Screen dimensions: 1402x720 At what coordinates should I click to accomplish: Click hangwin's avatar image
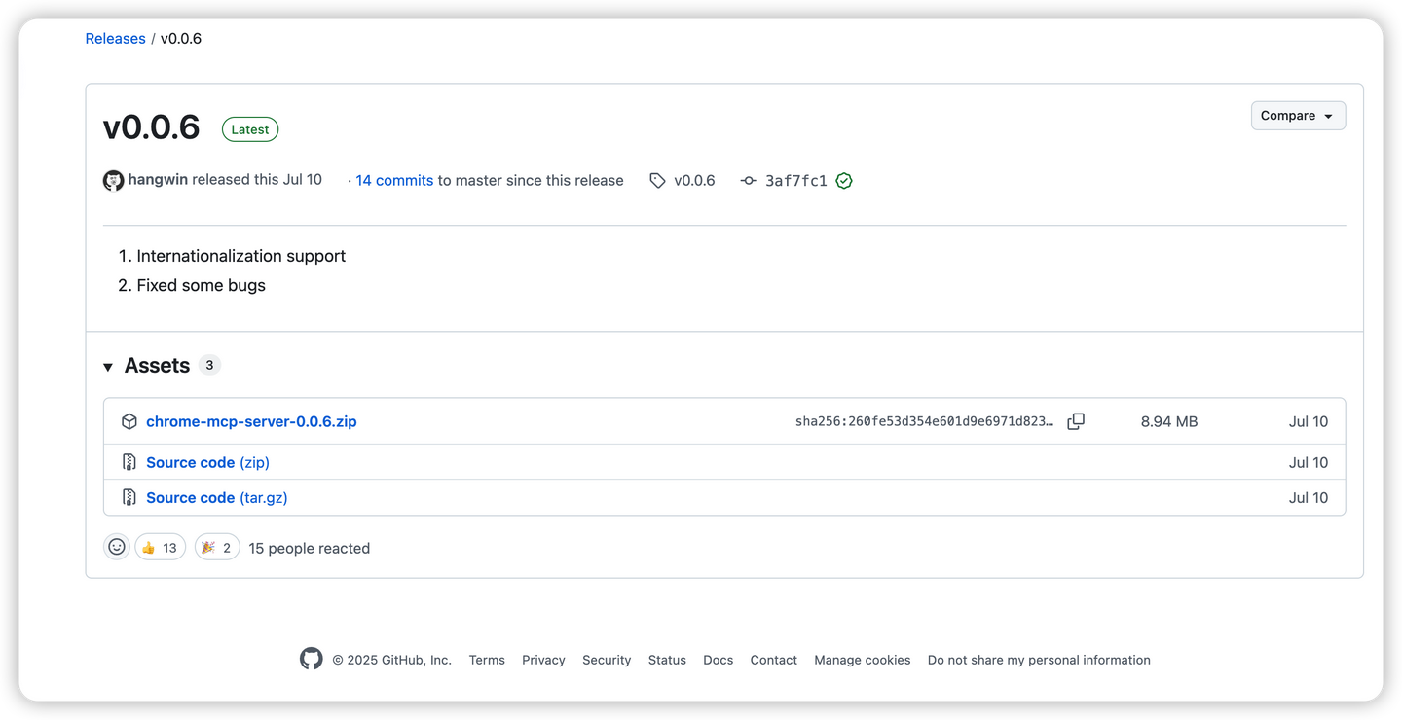coord(114,180)
